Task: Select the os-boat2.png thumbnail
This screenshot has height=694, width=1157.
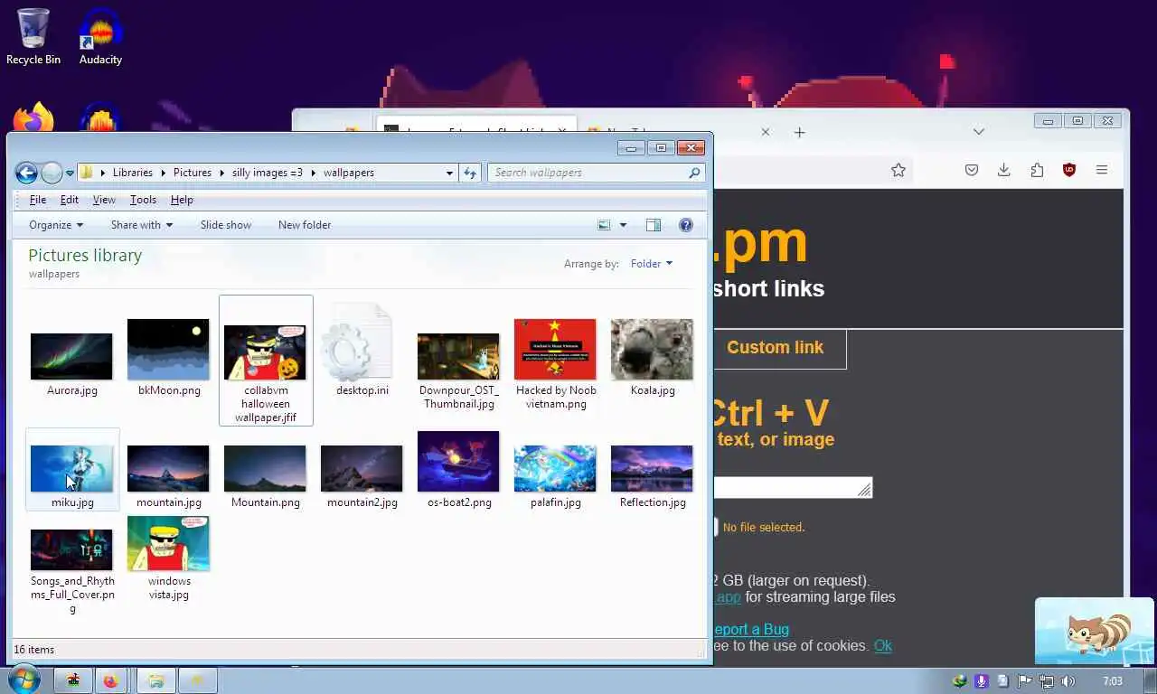Action: point(459,462)
